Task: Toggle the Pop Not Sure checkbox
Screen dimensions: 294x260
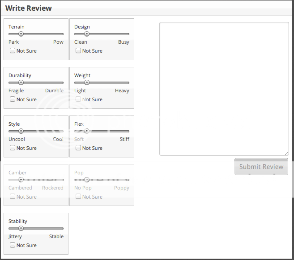Action: click(x=78, y=197)
